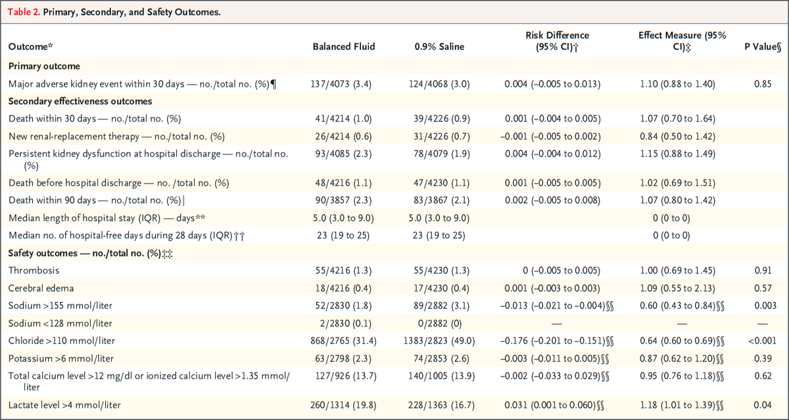The height and width of the screenshot is (420, 789).
Task: Click the value '90/3857 (2.3)'
Action: coord(342,200)
